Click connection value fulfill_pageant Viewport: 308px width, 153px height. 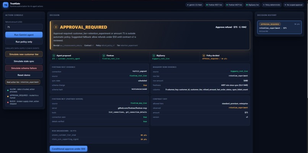pos(139,71)
